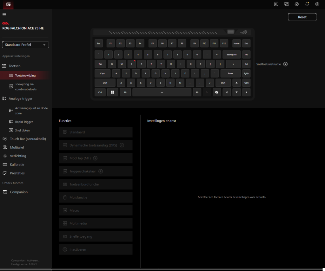Open the Sneltoetsinstructie info icon

coord(285,64)
